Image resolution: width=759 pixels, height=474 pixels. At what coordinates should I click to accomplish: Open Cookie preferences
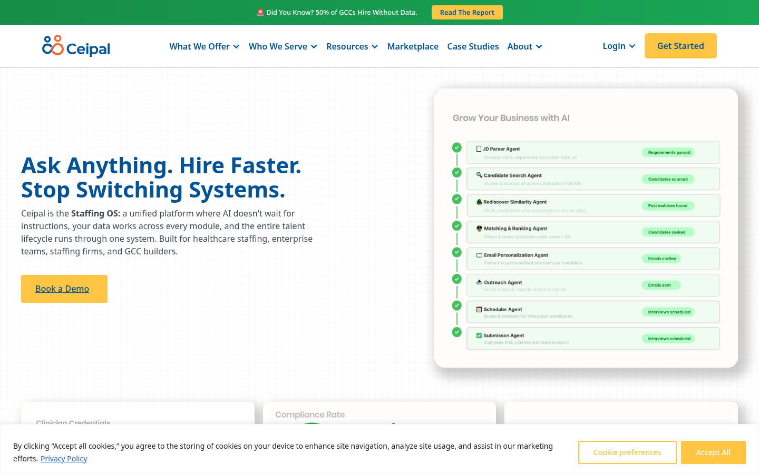pos(627,452)
